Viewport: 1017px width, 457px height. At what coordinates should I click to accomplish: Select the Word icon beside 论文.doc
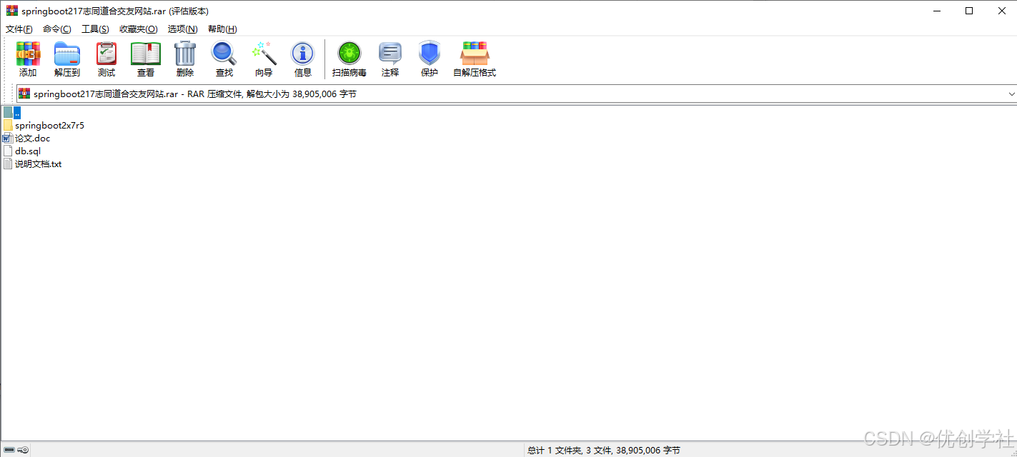coord(8,138)
